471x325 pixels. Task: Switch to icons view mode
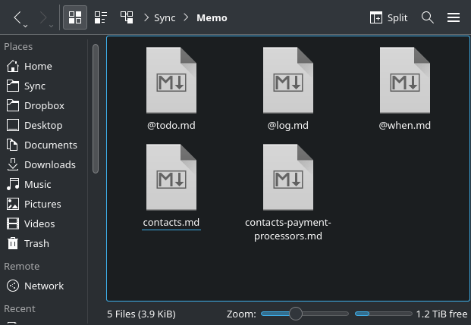pyautogui.click(x=74, y=17)
